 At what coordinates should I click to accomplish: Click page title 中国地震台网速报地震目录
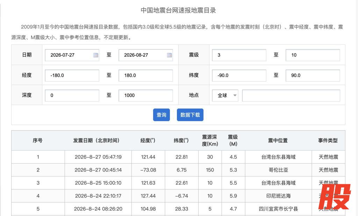tap(178, 10)
